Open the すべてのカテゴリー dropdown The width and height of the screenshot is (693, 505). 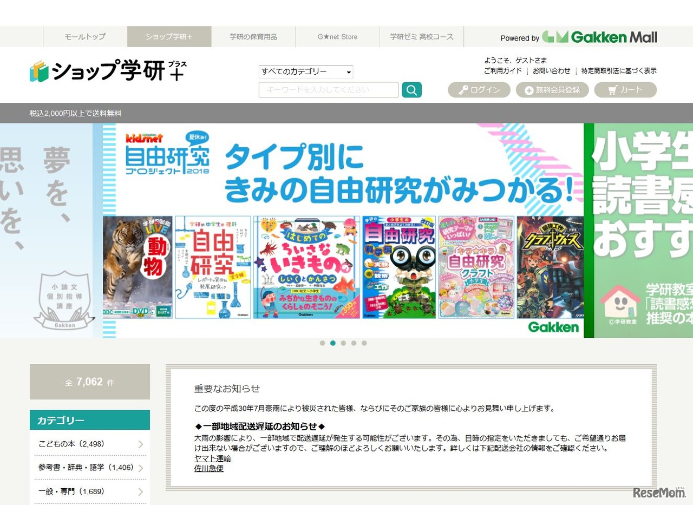click(x=306, y=71)
